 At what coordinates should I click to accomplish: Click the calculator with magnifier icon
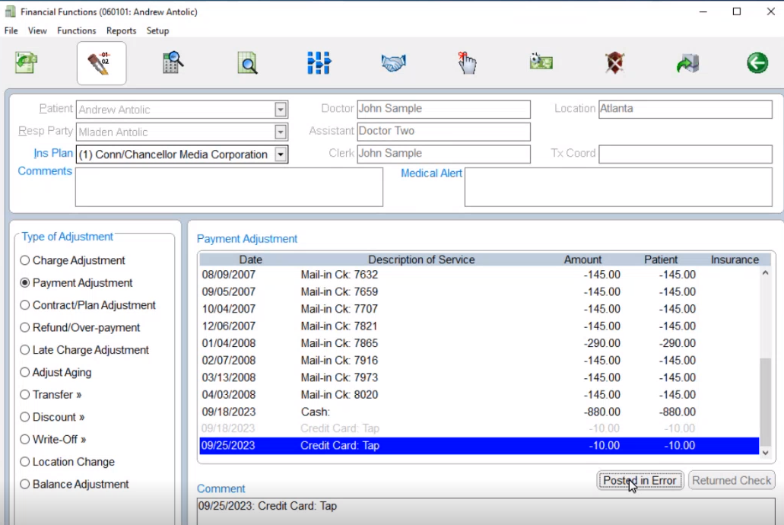(x=173, y=63)
